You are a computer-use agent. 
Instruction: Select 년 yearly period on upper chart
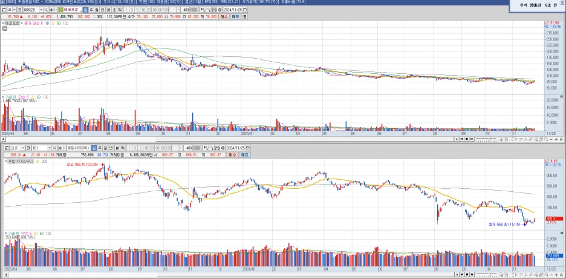tap(102, 10)
